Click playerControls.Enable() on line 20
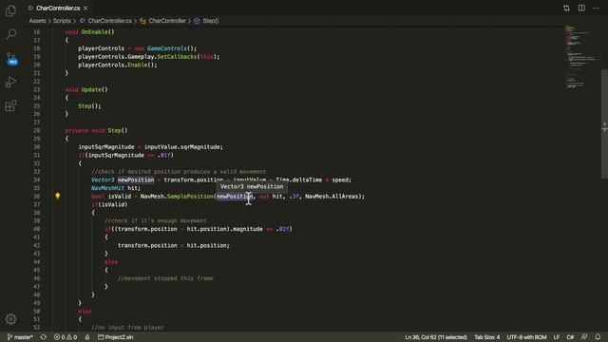Screen dimensions: 608x342 (x=118, y=65)
